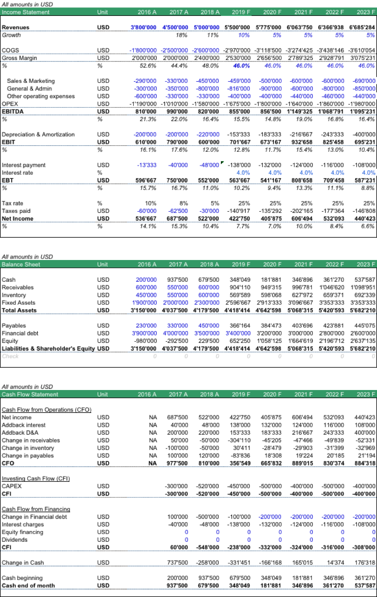Select the Investing Cash Flow (CFI) heading
377x597 pixels.
pos(36,479)
